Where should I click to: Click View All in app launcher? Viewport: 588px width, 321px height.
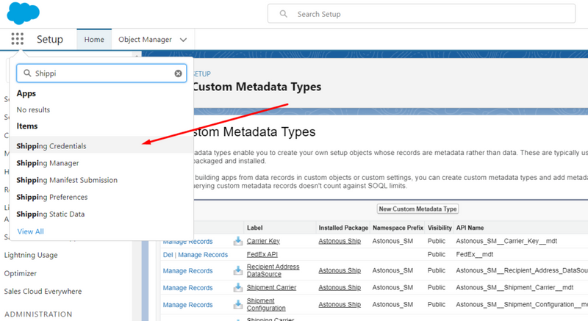click(30, 231)
